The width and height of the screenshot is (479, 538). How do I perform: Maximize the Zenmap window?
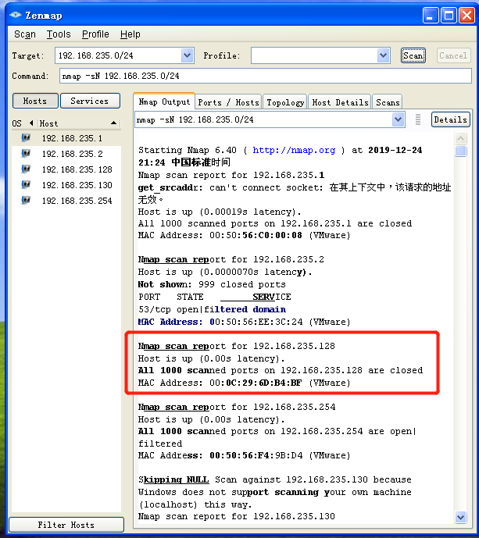tap(449, 16)
